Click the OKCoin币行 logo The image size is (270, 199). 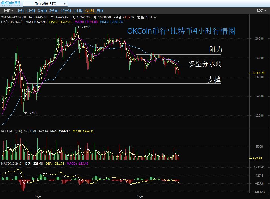(x=11, y=3)
